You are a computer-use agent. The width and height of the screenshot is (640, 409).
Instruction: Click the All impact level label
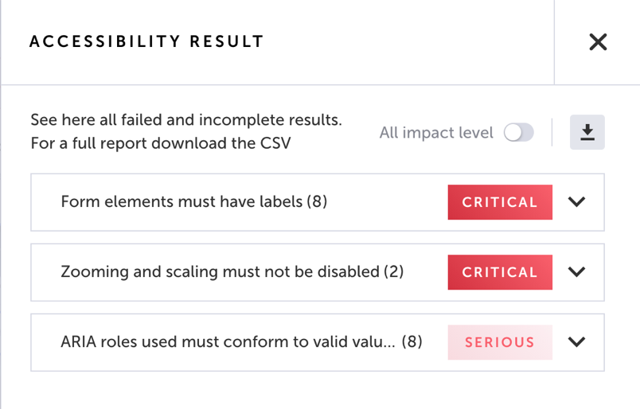click(436, 133)
